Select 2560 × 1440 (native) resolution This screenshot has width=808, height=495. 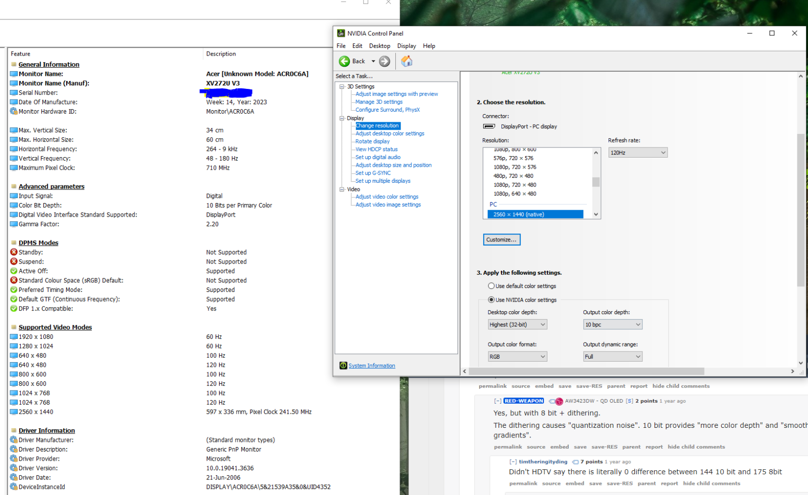coord(535,215)
